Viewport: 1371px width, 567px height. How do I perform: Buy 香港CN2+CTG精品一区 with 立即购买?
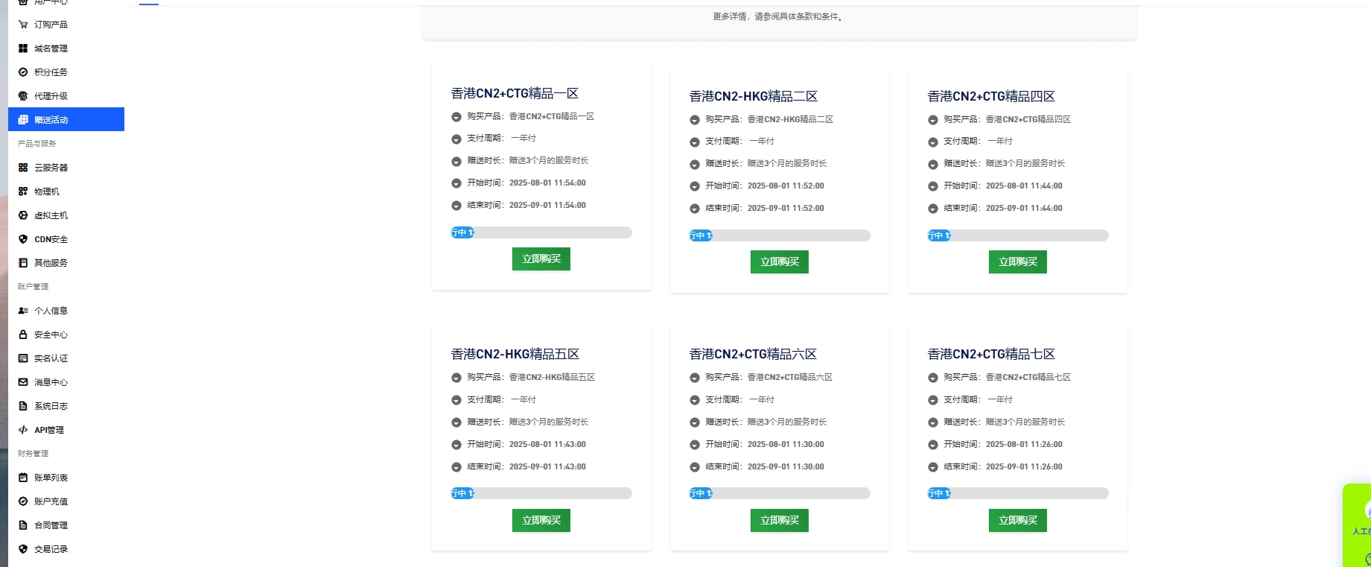tap(541, 259)
